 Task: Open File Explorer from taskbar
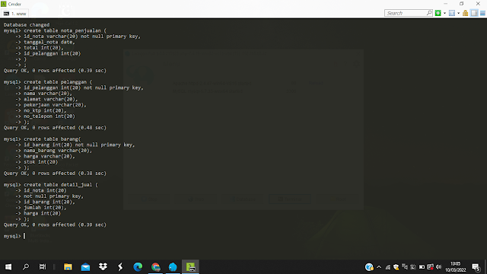[68, 267]
